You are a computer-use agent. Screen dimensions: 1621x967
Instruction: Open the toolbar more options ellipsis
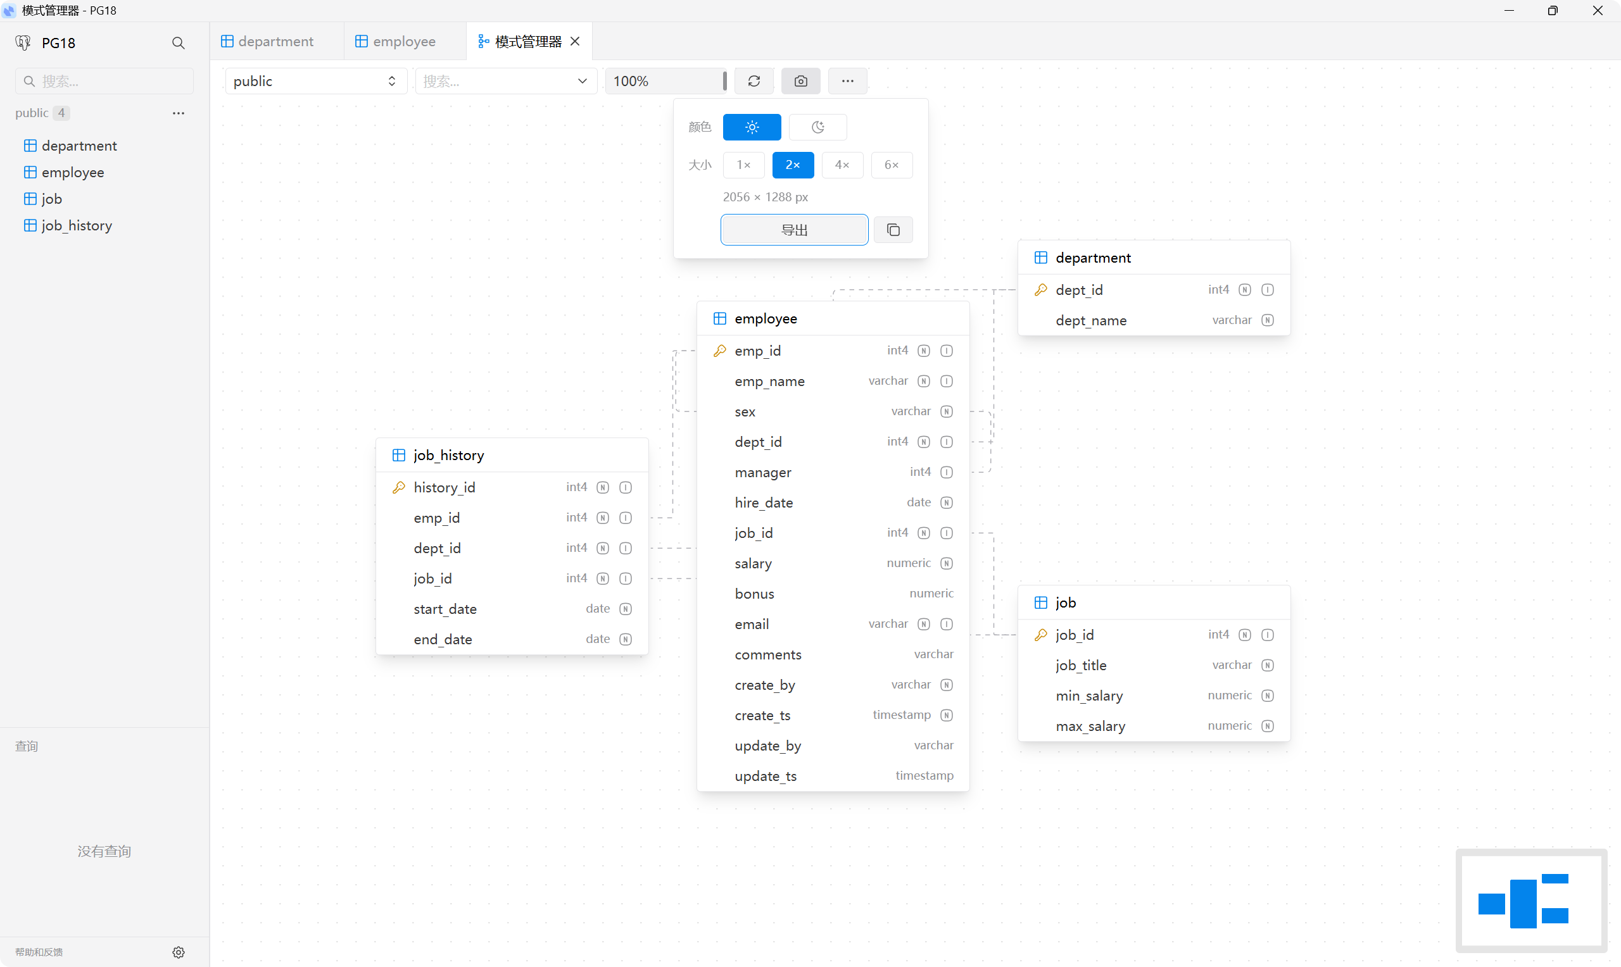(x=847, y=81)
